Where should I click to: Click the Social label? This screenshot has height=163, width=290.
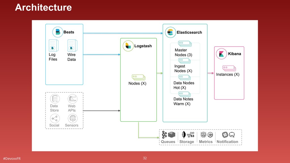(54, 125)
